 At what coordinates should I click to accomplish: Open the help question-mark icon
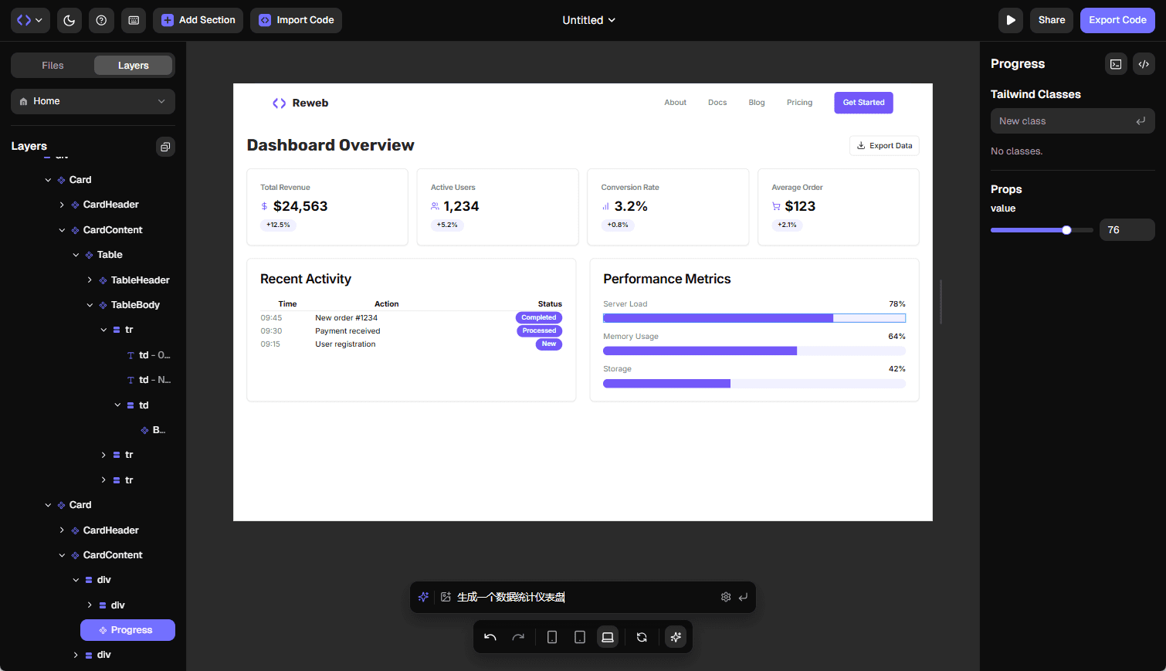[101, 20]
